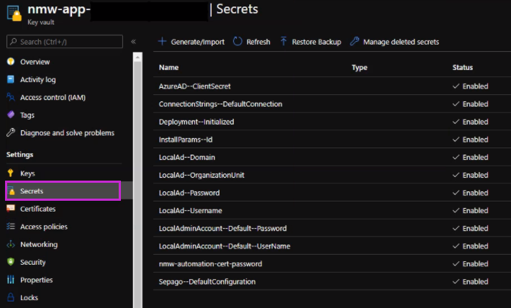Click the Manage deleted secrets wrench icon
511x308 pixels.
pos(355,42)
